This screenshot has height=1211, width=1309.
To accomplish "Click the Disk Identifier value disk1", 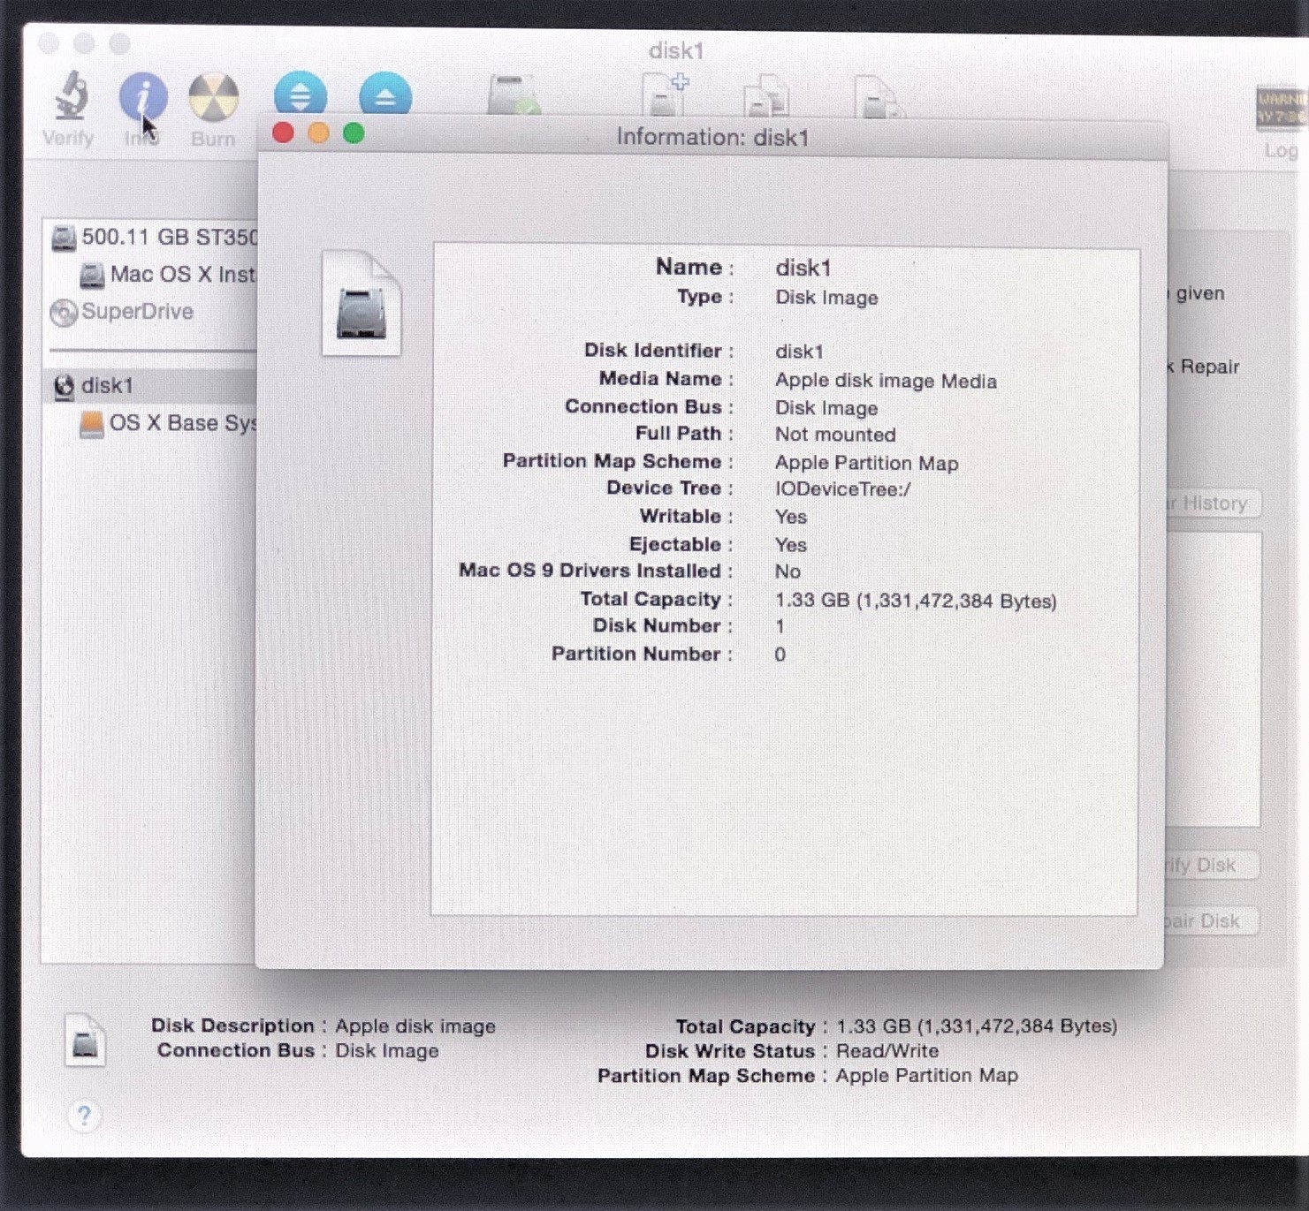I will pyautogui.click(x=799, y=352).
